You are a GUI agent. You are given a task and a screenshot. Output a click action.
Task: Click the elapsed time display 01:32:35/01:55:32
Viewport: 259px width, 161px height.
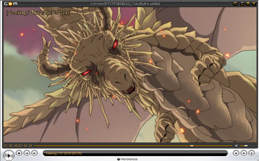(x=18, y=146)
